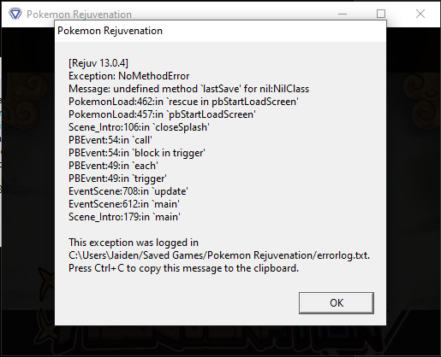Click the PBEvent:49 each stack line
The height and width of the screenshot is (357, 441).
pyautogui.click(x=113, y=166)
